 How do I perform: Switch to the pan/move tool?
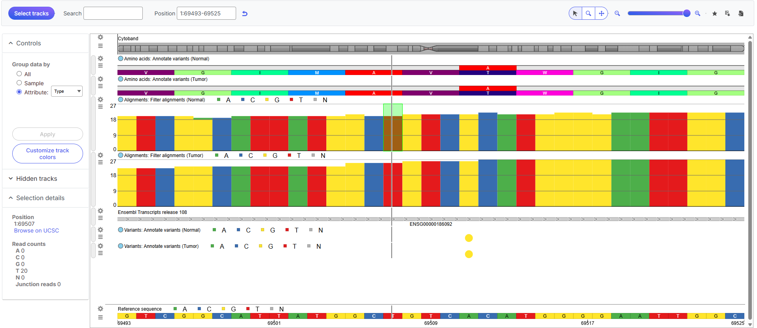(x=601, y=13)
